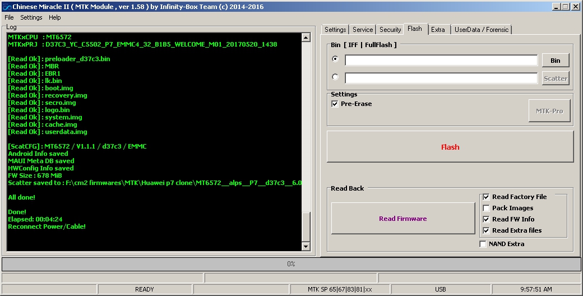
Task: Click the '[ScatCFG]' log line
Action: pos(77,146)
